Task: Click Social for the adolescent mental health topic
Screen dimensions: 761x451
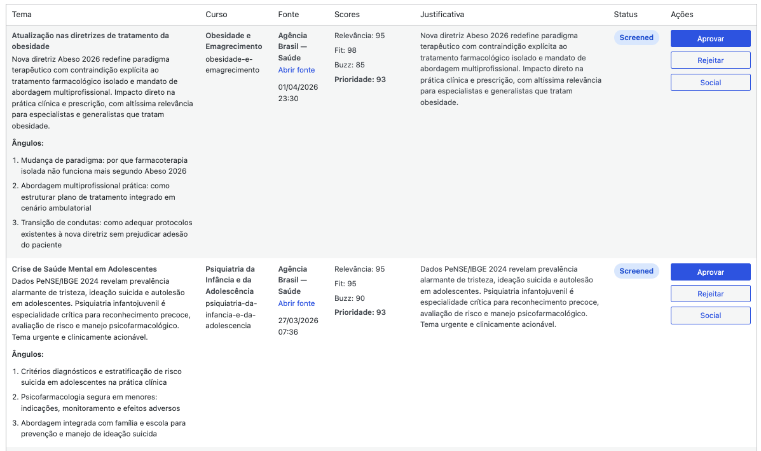Action: pyautogui.click(x=710, y=316)
